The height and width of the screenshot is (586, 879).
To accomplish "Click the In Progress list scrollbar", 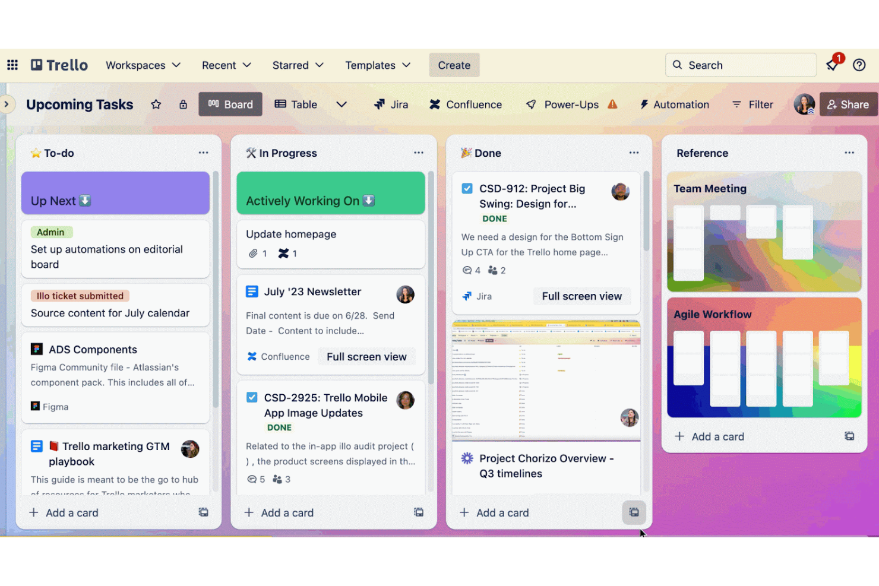I will point(431,278).
